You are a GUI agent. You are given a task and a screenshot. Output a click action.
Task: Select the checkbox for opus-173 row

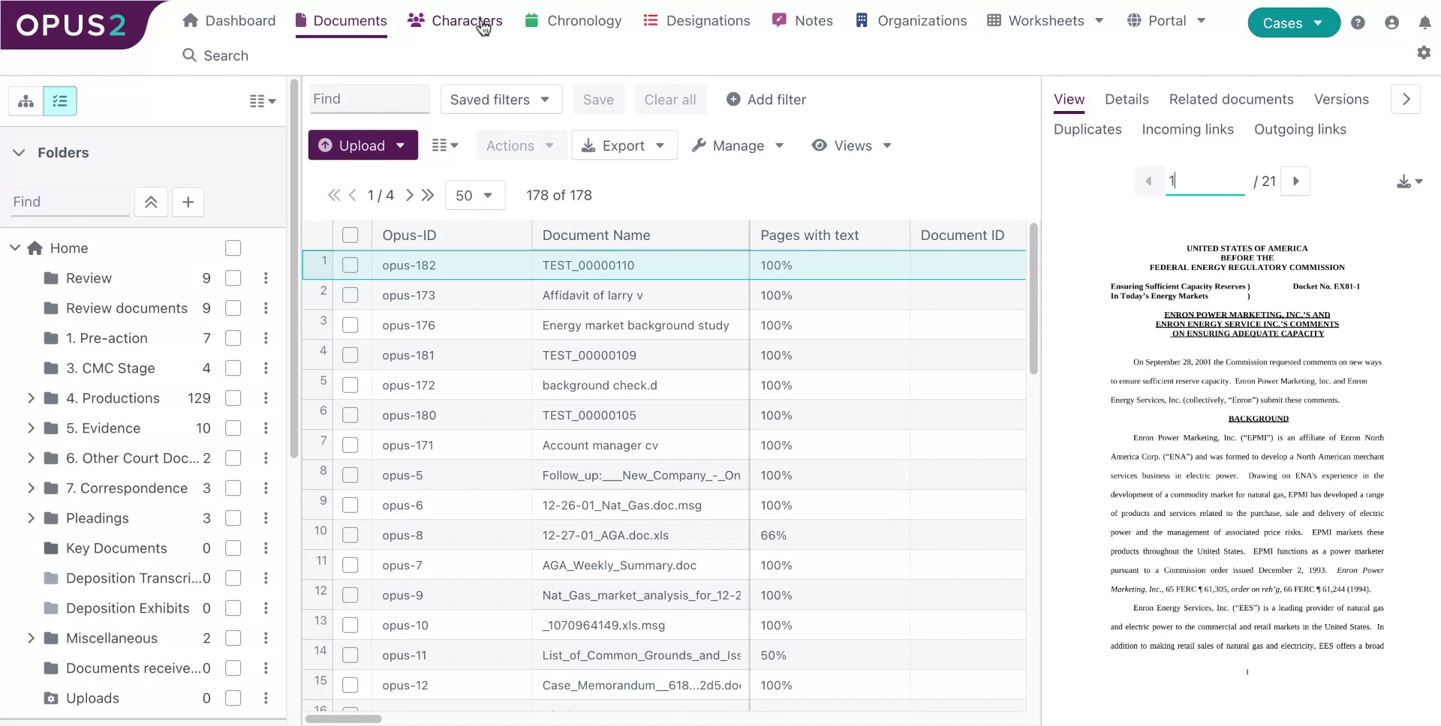pos(350,295)
